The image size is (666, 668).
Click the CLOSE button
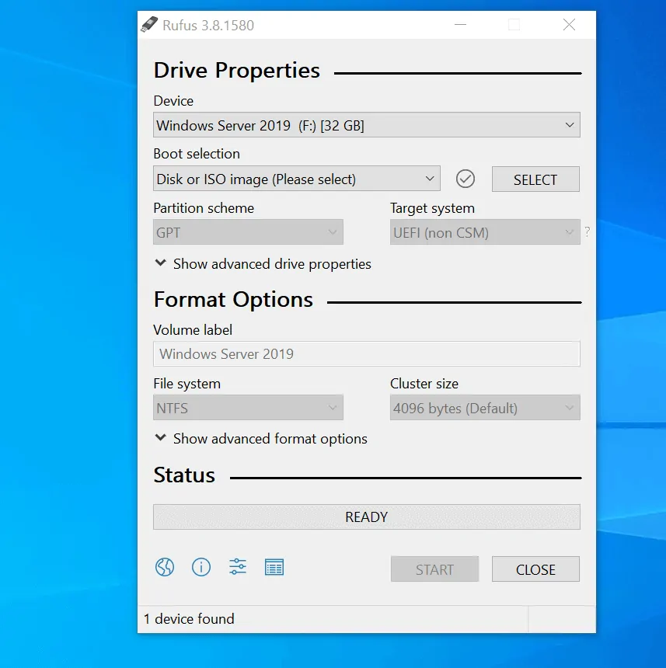pyautogui.click(x=535, y=569)
